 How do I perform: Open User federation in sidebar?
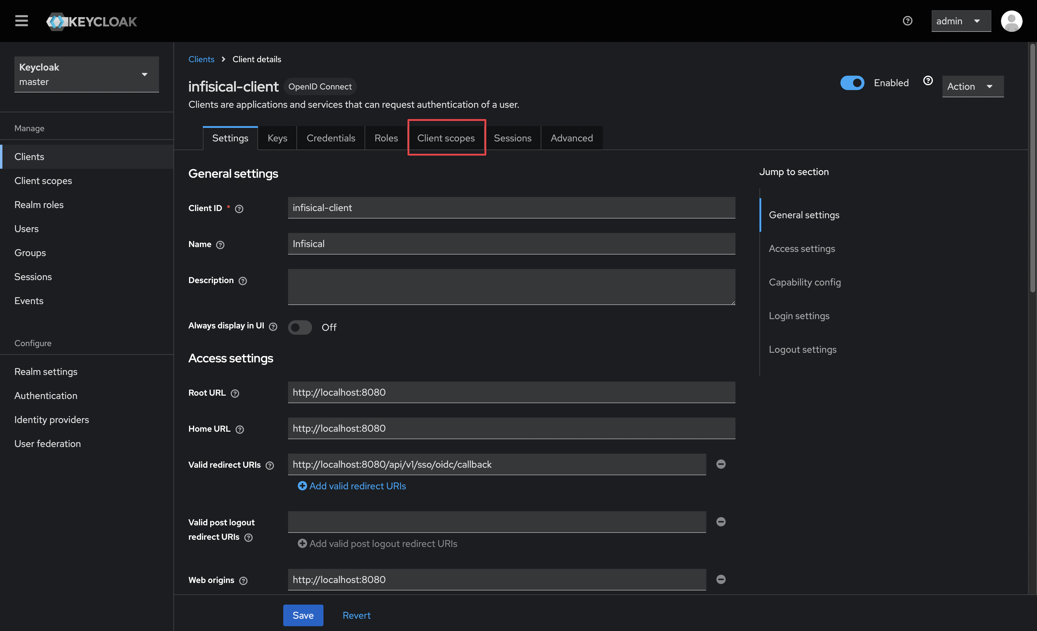pyautogui.click(x=87, y=444)
